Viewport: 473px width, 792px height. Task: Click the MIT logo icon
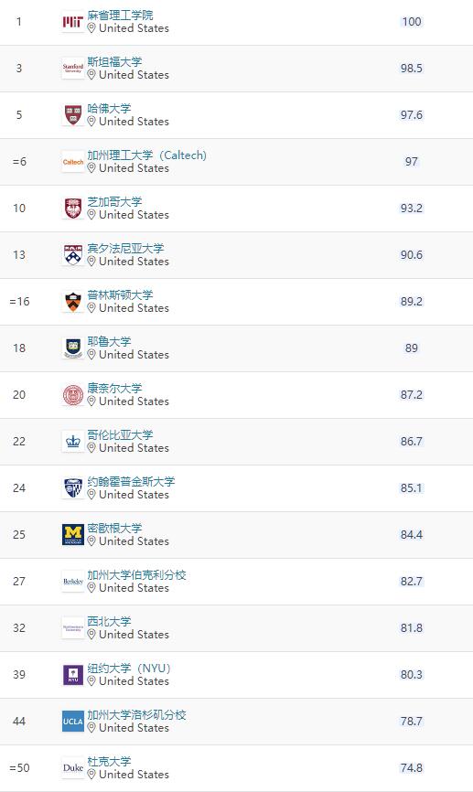pyautogui.click(x=73, y=22)
